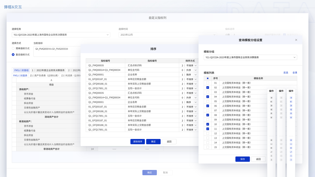Check template row 13 checkbox
315x177 pixels.
(x=208, y=138)
